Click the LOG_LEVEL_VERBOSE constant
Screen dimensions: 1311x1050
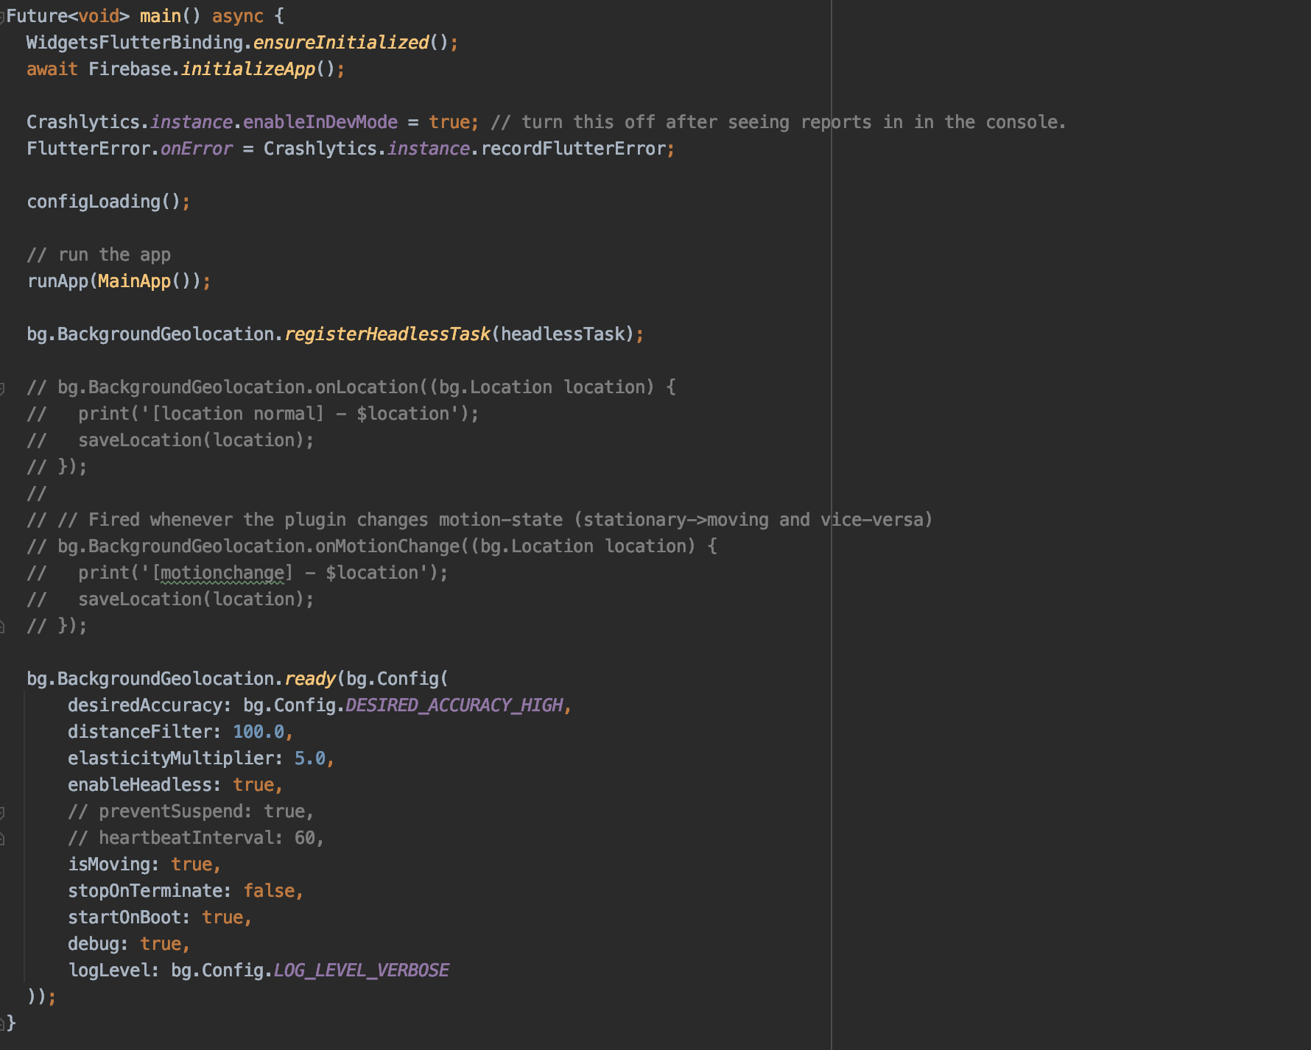click(x=361, y=970)
